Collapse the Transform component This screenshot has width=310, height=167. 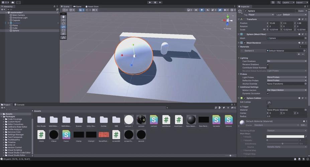pyautogui.click(x=239, y=19)
